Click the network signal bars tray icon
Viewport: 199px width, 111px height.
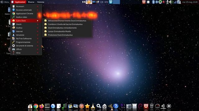pos(175,2)
